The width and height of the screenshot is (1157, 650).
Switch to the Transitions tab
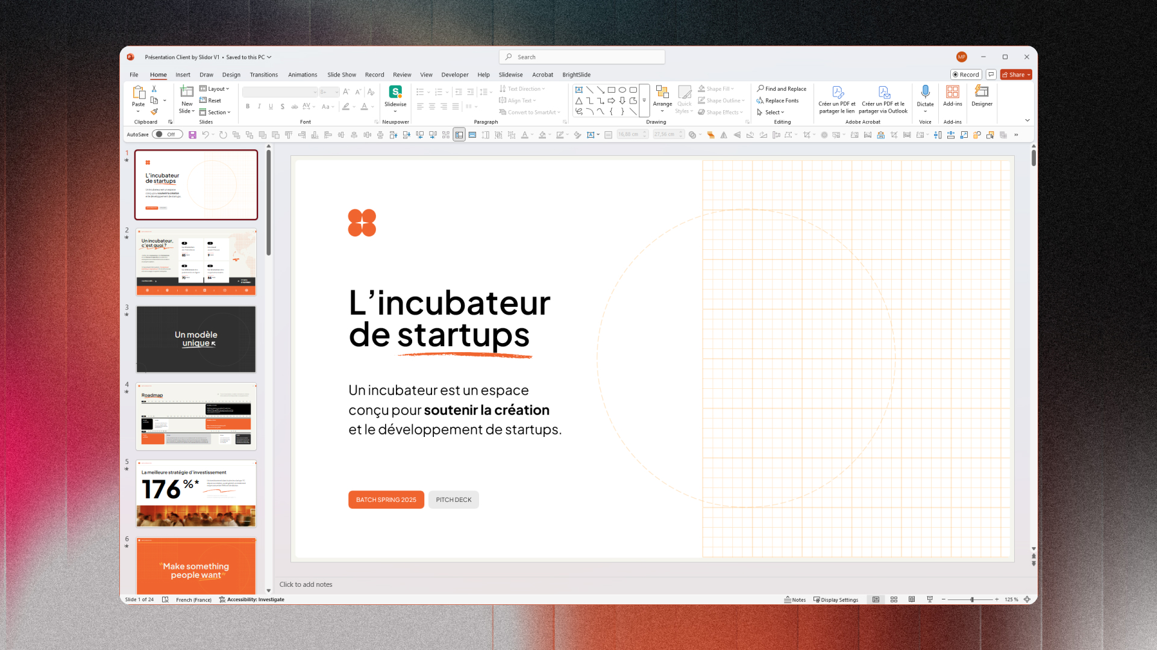click(264, 75)
